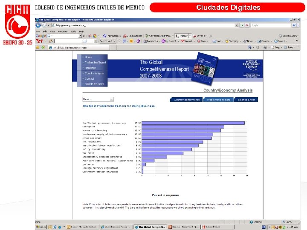
Task: Click the report cover thumbnail
Action: [x=204, y=69]
